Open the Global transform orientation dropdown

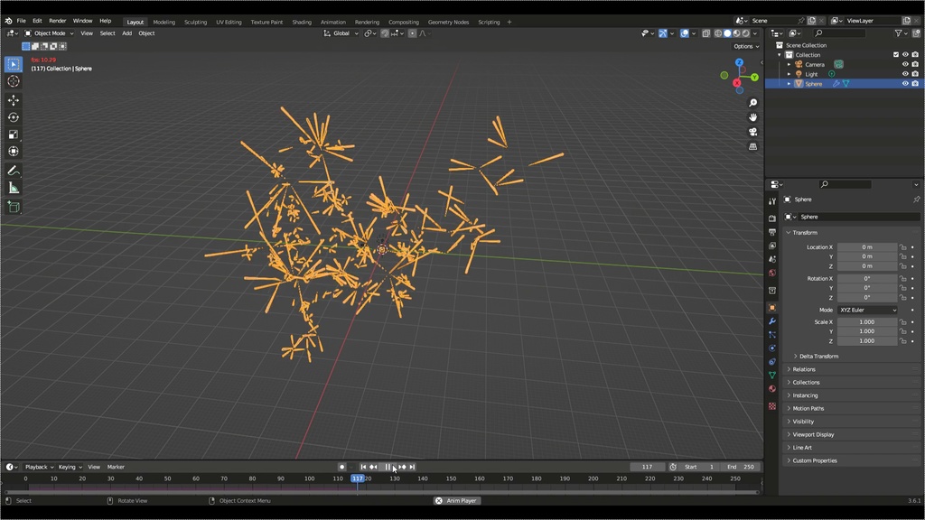pyautogui.click(x=341, y=33)
